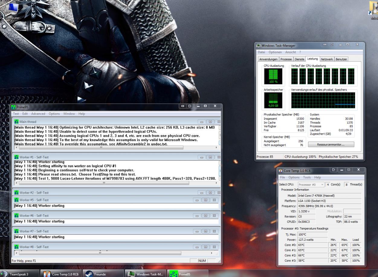This screenshot has height=277, width=378.
Task: Open the Computer desktop icon
Action: pos(12,11)
